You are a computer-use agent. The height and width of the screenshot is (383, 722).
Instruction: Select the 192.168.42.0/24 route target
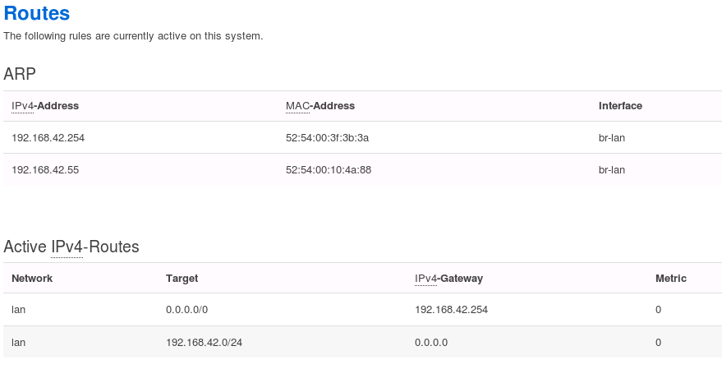[x=204, y=342]
